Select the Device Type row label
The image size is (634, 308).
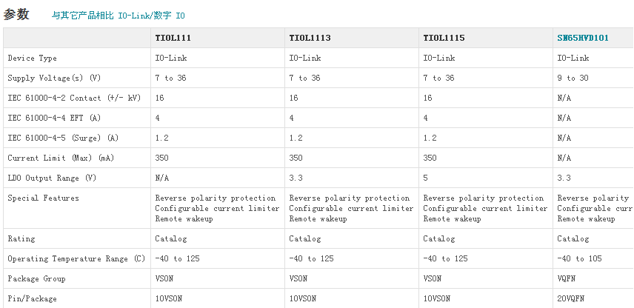[x=32, y=58]
